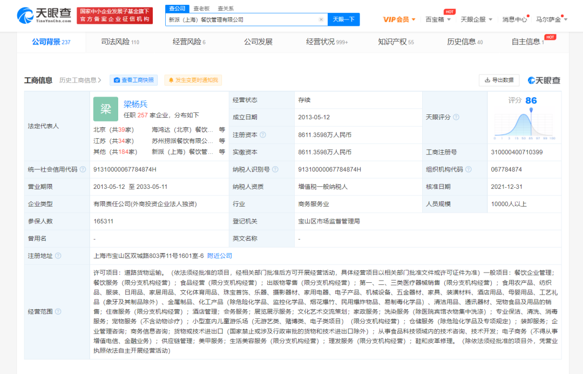Click approval date 2021-12-31
583x374 pixels.
pos(507,187)
